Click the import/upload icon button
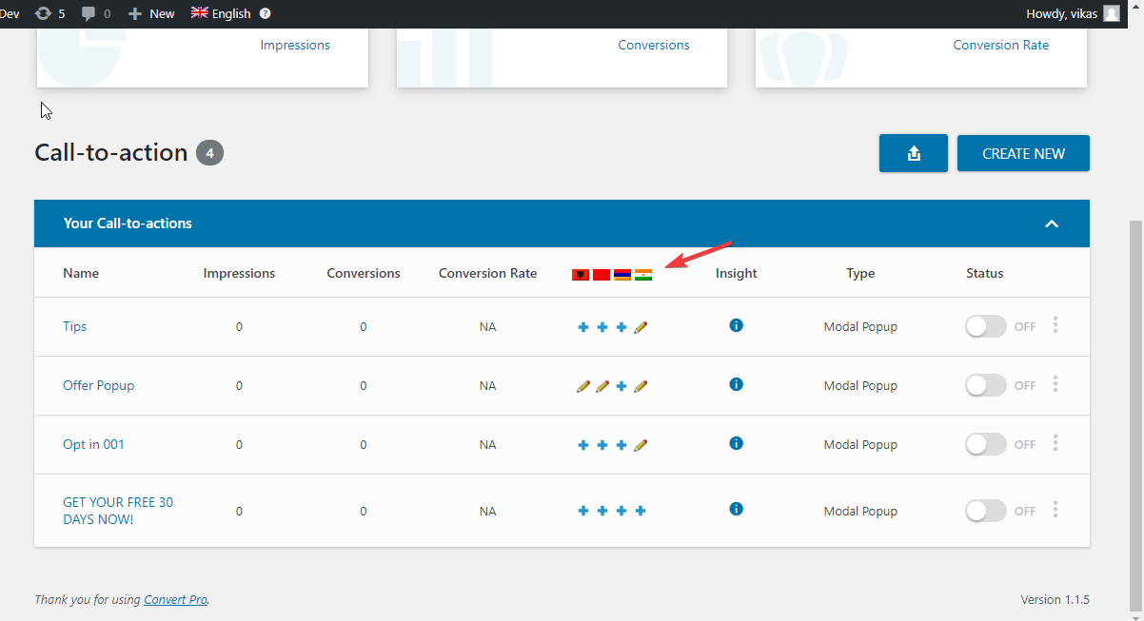 914,153
